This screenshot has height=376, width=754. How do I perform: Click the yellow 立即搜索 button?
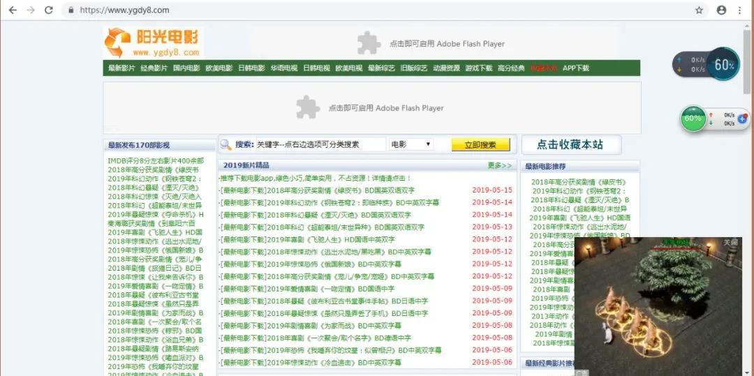point(480,145)
